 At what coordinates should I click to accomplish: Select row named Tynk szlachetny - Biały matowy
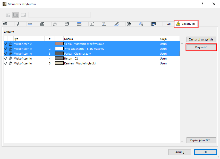[92, 49]
